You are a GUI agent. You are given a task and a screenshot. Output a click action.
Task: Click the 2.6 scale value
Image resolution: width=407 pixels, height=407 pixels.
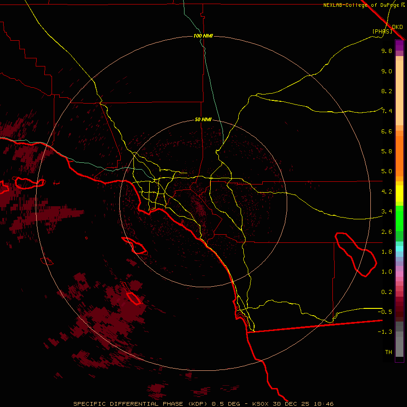pyautogui.click(x=387, y=232)
